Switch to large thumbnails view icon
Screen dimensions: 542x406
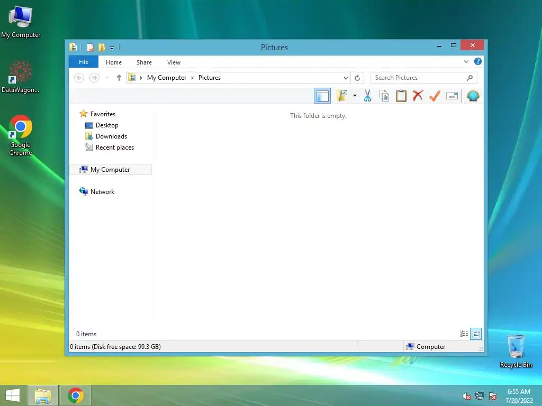[476, 334]
